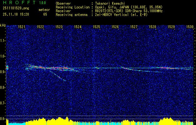This screenshot has height=125, width=196.
Task: Click the 1524 time marker
Action: click(78, 27)
